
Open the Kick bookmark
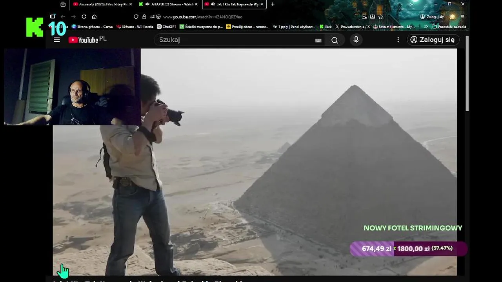pos(326,27)
